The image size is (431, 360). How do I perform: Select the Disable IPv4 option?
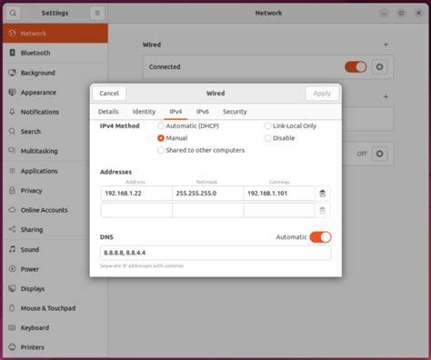point(280,138)
